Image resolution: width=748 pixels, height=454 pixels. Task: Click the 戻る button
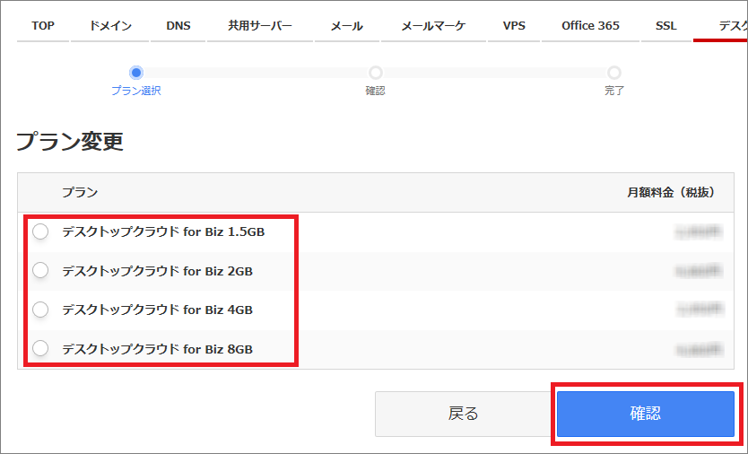tap(463, 414)
